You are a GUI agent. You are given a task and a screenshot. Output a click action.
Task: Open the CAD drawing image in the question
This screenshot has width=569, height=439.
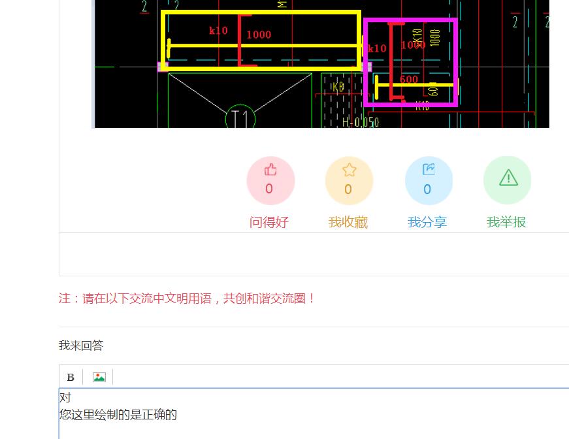321,64
